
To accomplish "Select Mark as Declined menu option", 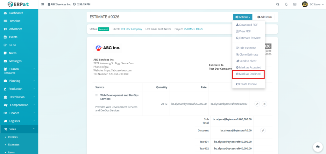I will [x=248, y=74].
